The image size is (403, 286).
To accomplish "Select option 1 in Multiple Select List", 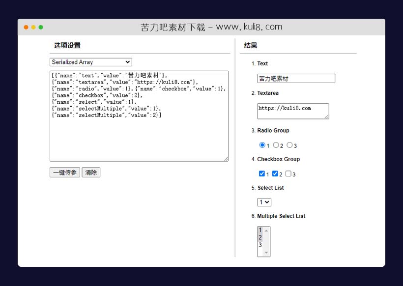I will click(260, 230).
